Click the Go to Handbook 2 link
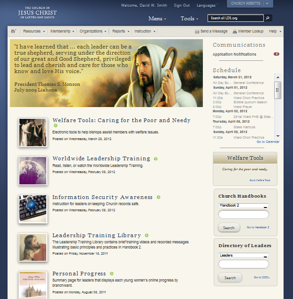Screen dimensions: 293x299 click(x=258, y=227)
